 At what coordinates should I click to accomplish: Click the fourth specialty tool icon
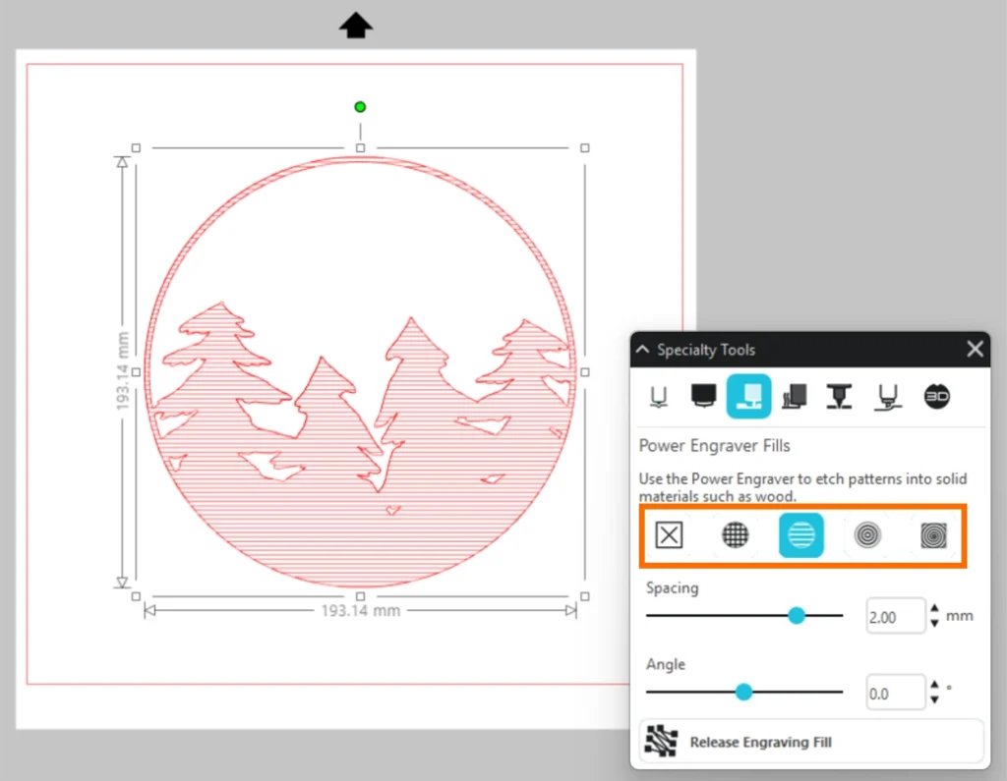click(x=794, y=396)
